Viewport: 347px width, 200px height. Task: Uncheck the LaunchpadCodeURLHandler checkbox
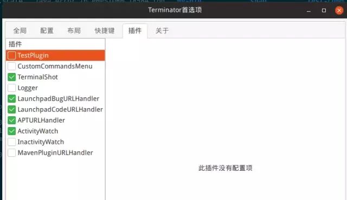(12, 109)
